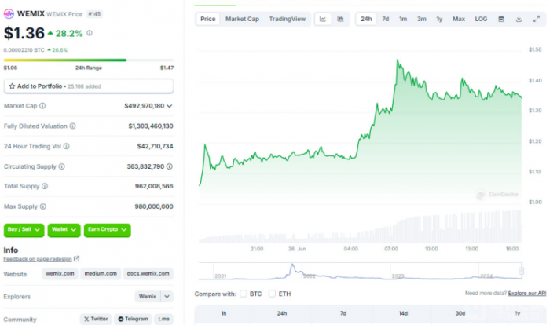
Task: Show Fully Diluted Valuation info icon
Action: point(72,126)
